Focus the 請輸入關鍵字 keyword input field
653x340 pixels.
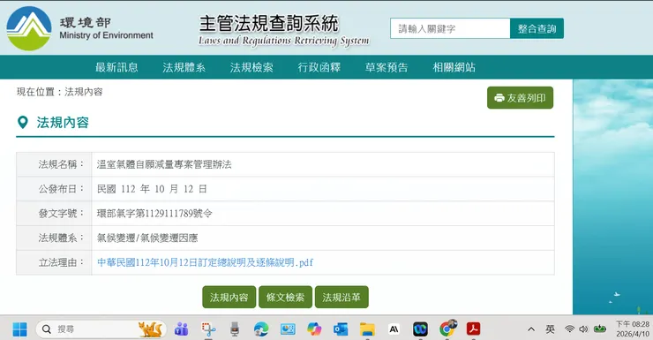pos(450,28)
